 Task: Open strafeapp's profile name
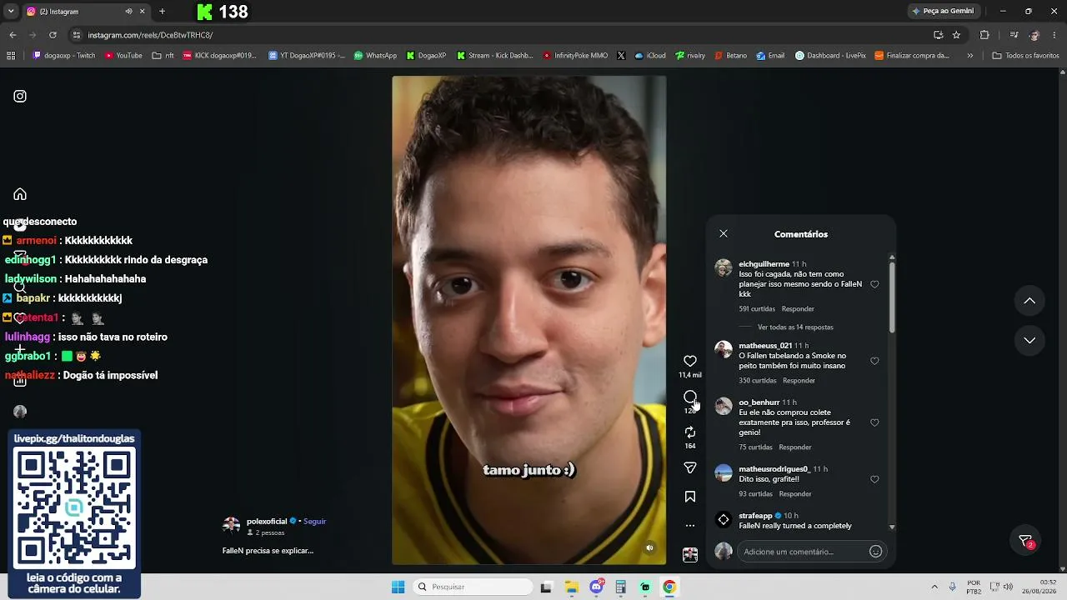(x=755, y=516)
